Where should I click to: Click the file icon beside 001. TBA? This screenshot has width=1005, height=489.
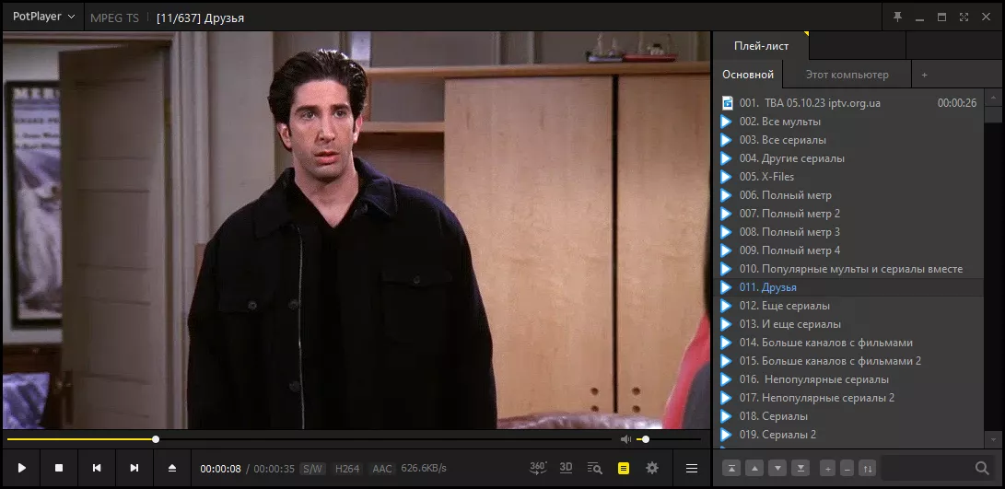(727, 102)
